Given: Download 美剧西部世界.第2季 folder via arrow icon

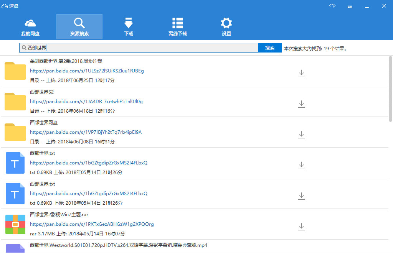Looking at the screenshot, I should [x=301, y=73].
